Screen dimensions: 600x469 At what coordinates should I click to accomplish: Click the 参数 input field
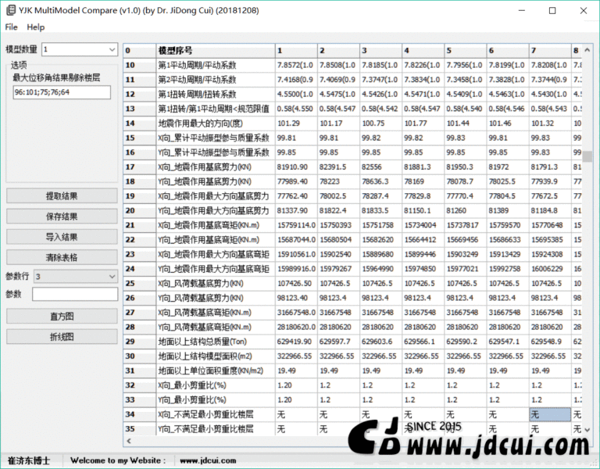75,294
